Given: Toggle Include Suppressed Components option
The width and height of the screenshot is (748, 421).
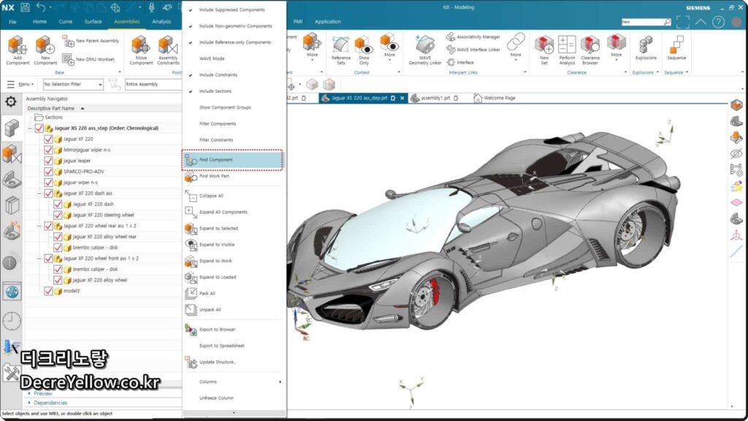Looking at the screenshot, I should click(232, 9).
